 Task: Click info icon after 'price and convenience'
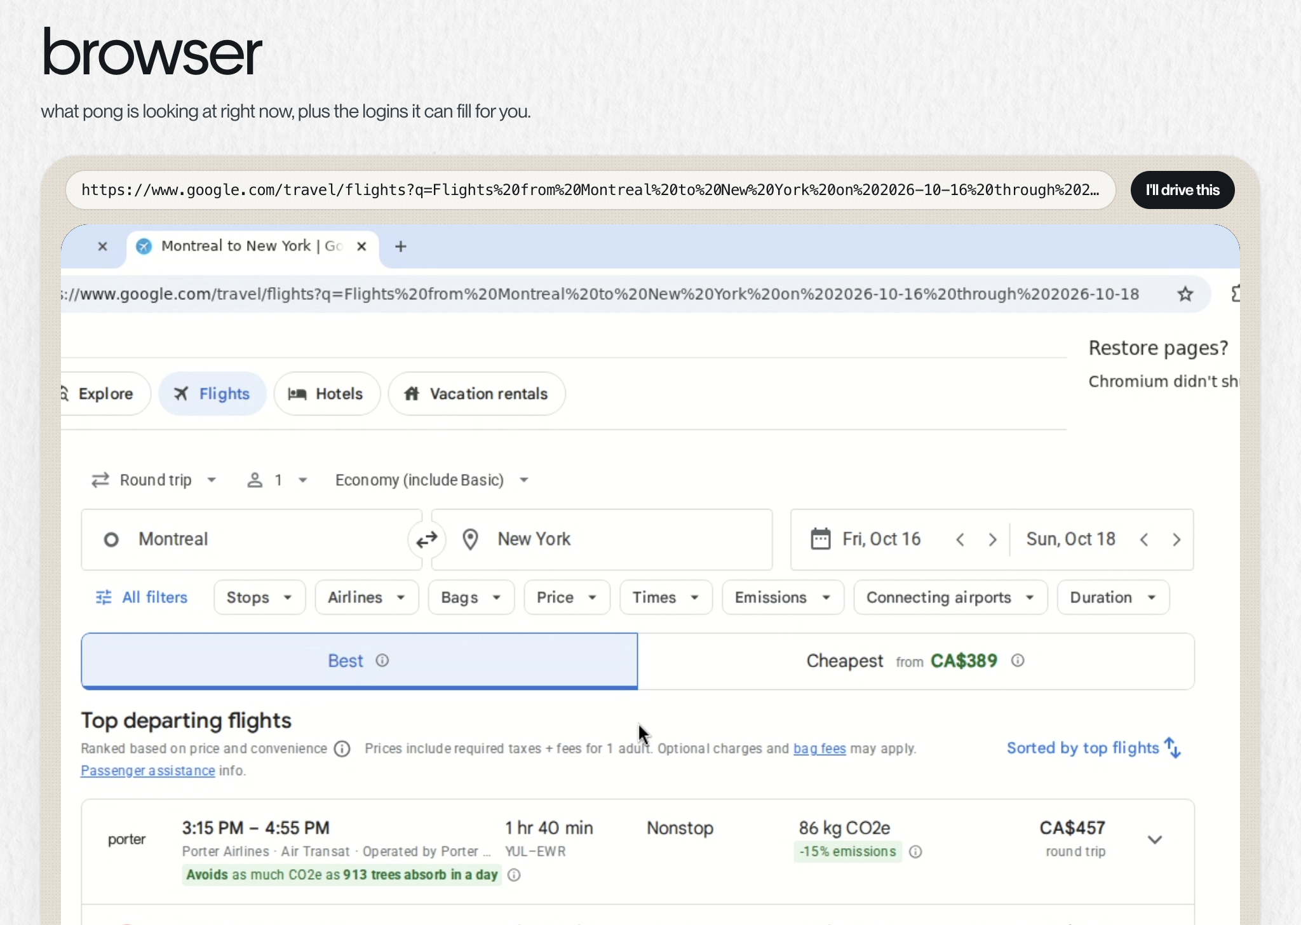point(342,749)
